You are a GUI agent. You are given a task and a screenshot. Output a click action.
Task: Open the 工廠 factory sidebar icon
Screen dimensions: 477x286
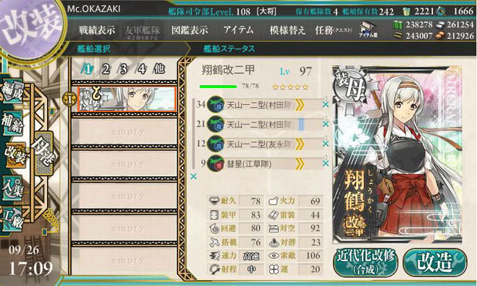pos(12,219)
